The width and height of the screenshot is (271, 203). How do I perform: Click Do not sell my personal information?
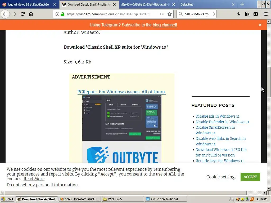(42, 185)
